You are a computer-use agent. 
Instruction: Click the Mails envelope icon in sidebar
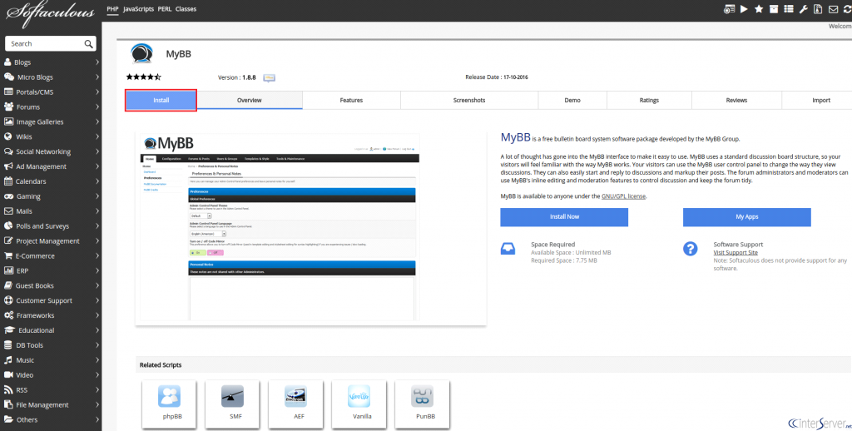8,211
